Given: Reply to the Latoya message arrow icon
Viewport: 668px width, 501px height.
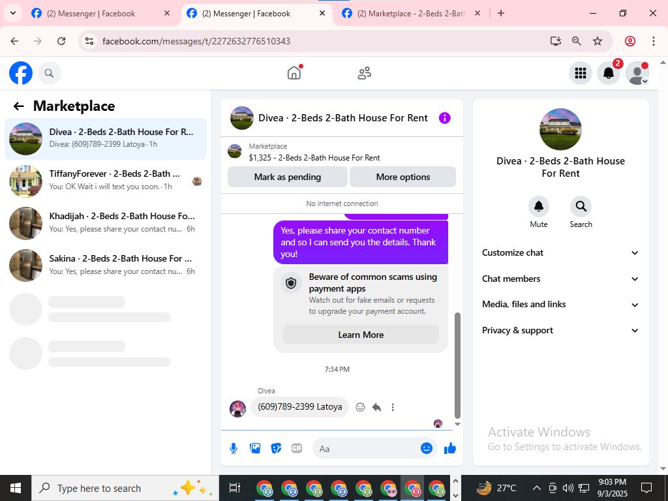Looking at the screenshot, I should [376, 407].
